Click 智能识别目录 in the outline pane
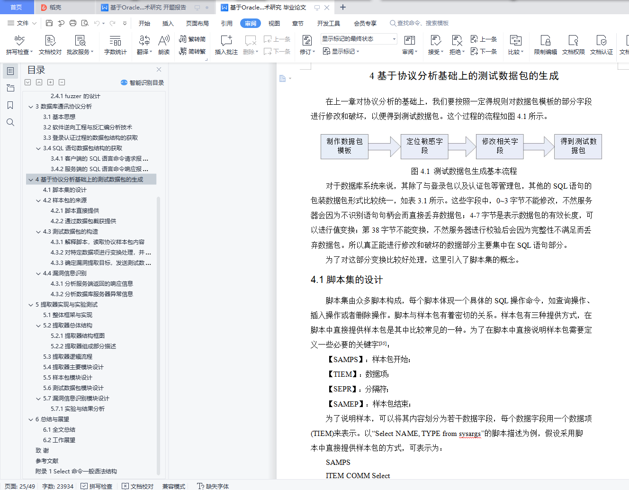 click(x=143, y=82)
